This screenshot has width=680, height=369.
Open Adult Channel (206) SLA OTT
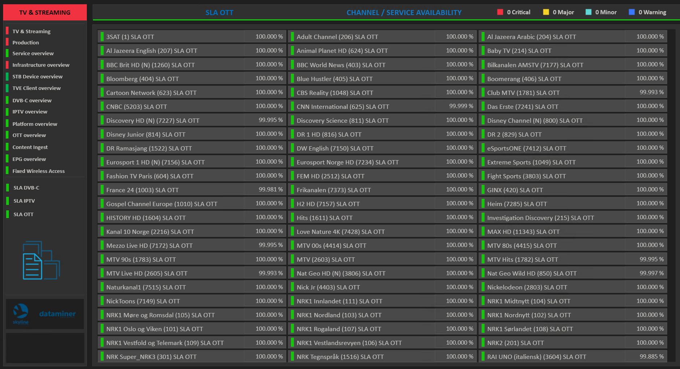[x=382, y=37]
